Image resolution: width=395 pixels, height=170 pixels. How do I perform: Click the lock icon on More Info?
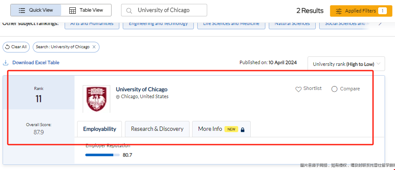[243, 130]
